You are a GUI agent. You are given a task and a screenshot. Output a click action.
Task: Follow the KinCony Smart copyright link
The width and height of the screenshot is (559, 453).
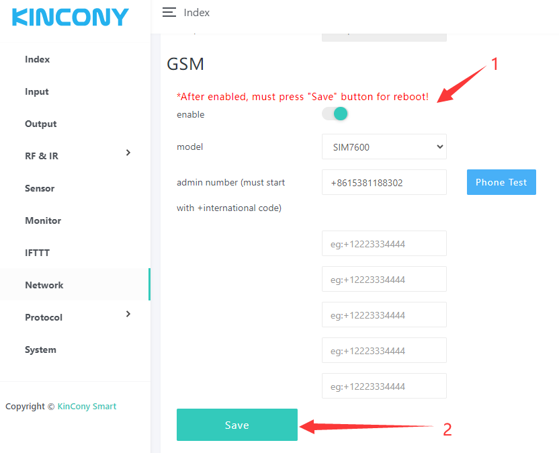tap(87, 406)
